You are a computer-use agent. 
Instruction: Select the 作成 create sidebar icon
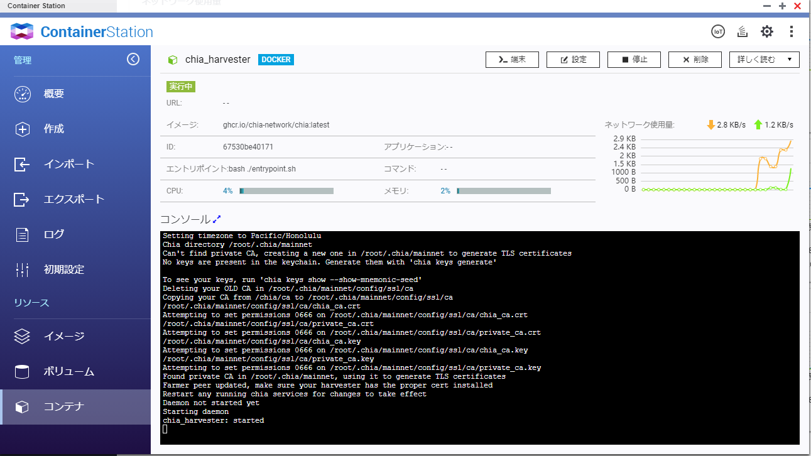click(21, 128)
